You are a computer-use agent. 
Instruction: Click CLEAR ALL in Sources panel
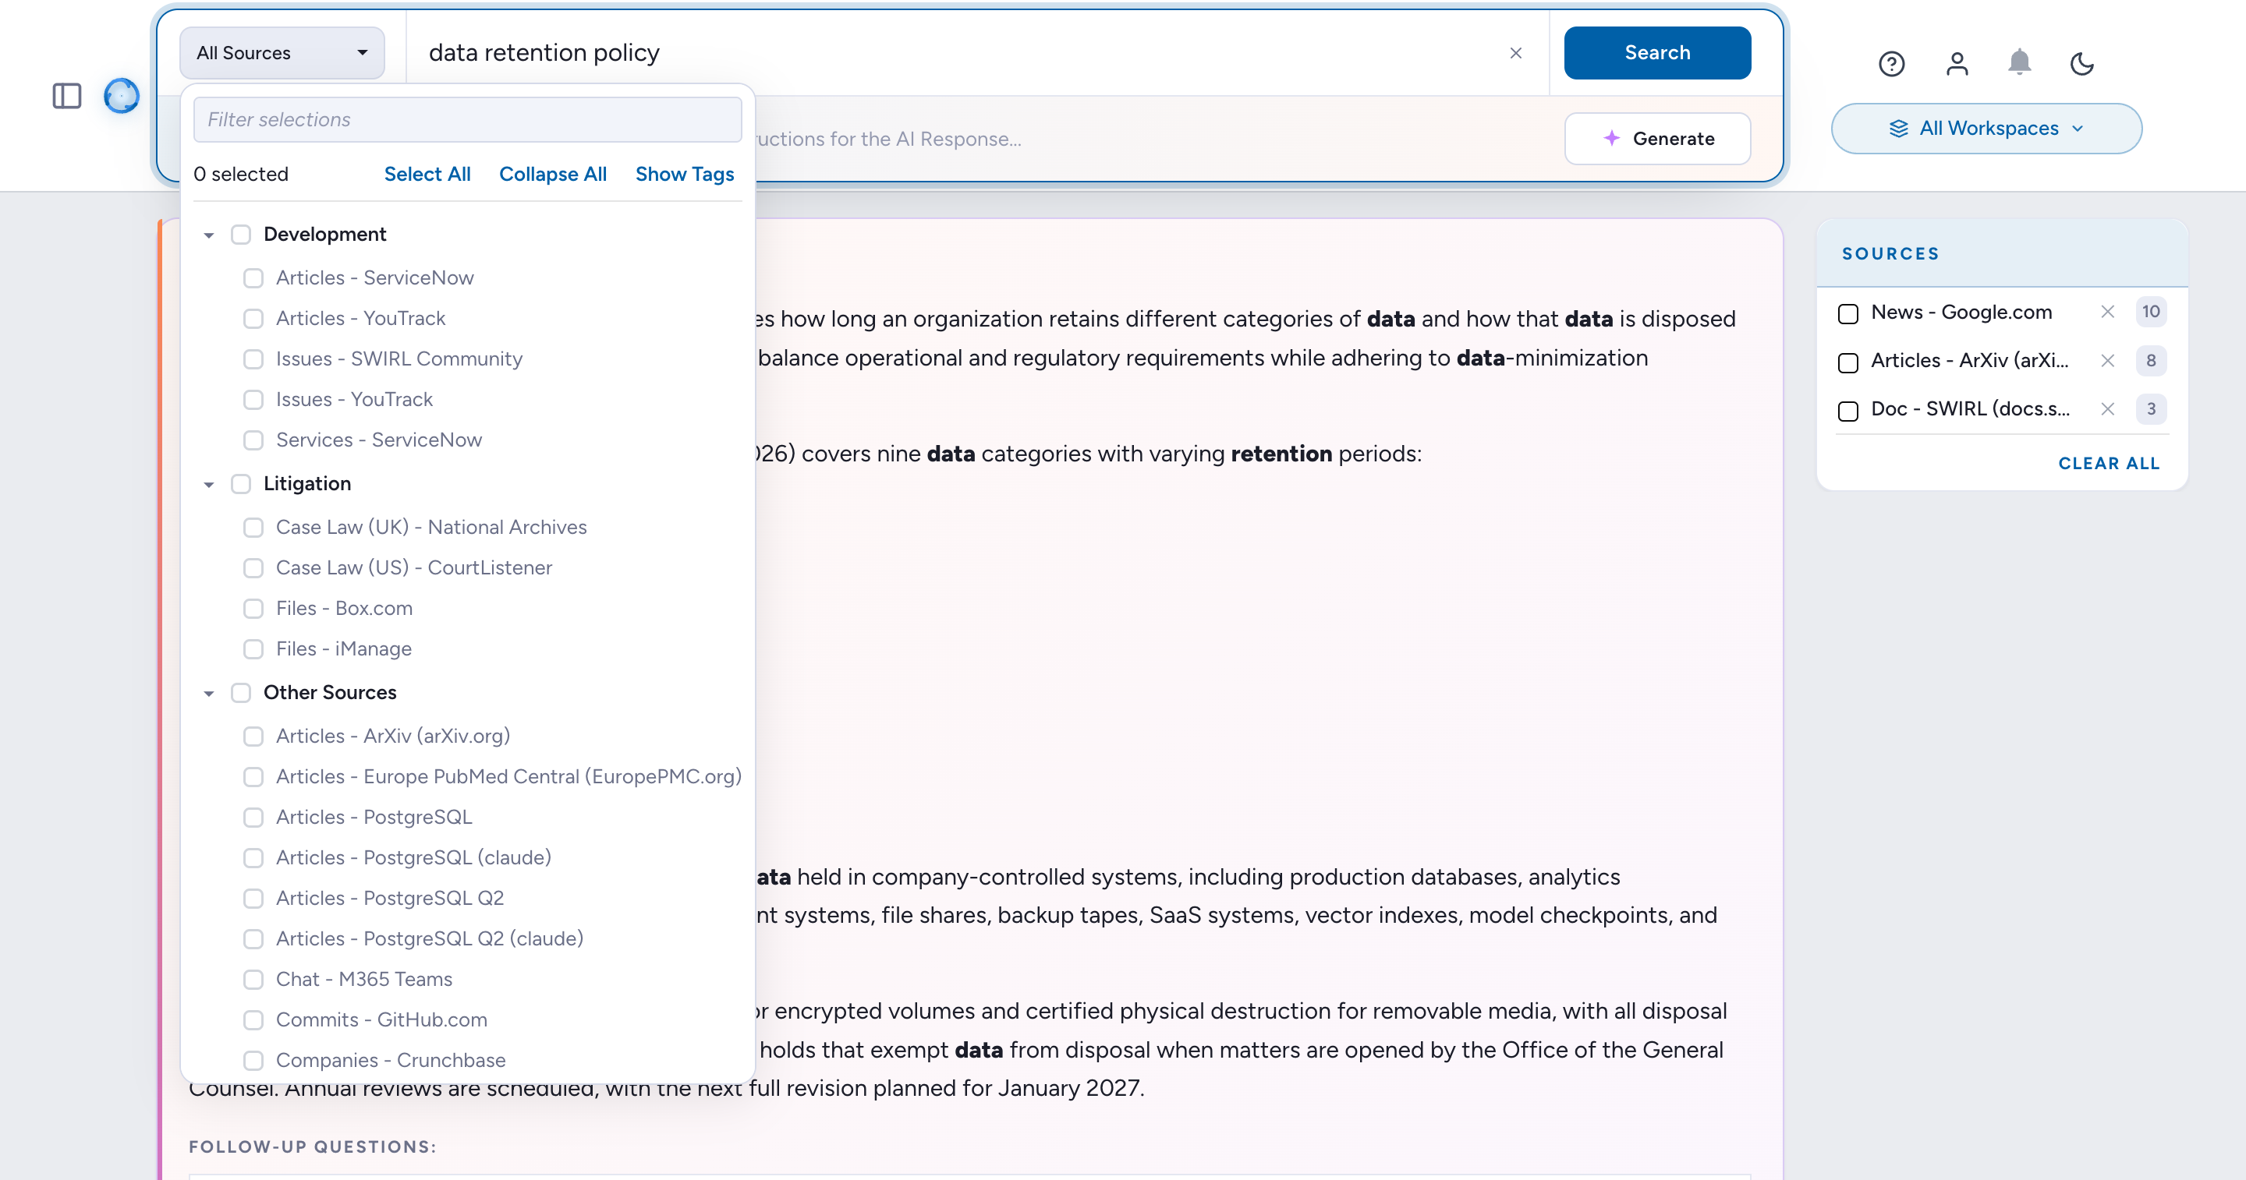(2109, 464)
